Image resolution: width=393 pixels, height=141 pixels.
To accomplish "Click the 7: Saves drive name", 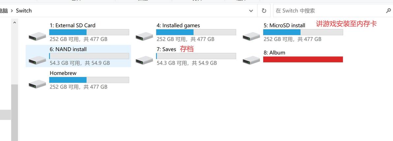I will tap(166, 49).
